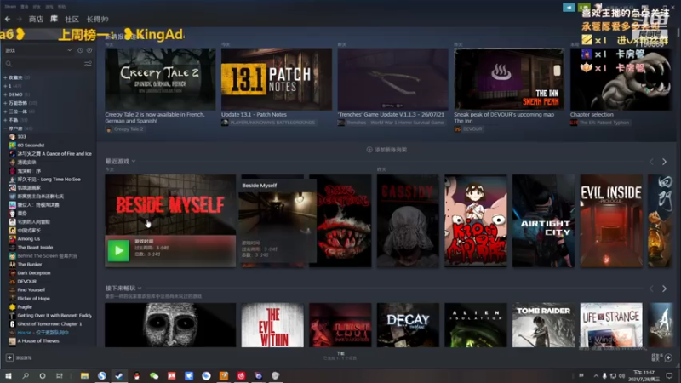Click the 添加游戏 text at bottom left
The width and height of the screenshot is (681, 383).
24,358
